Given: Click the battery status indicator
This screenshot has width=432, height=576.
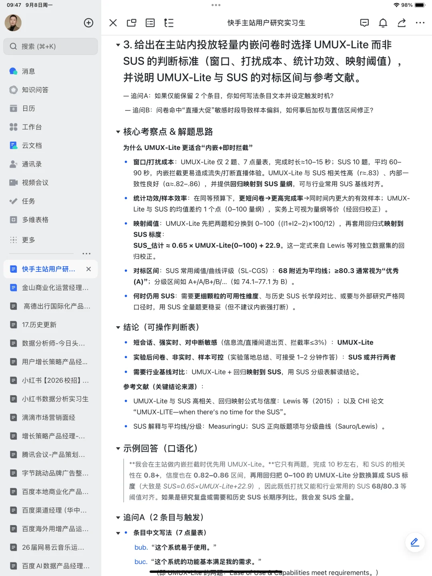Looking at the screenshot, I should [420, 5].
